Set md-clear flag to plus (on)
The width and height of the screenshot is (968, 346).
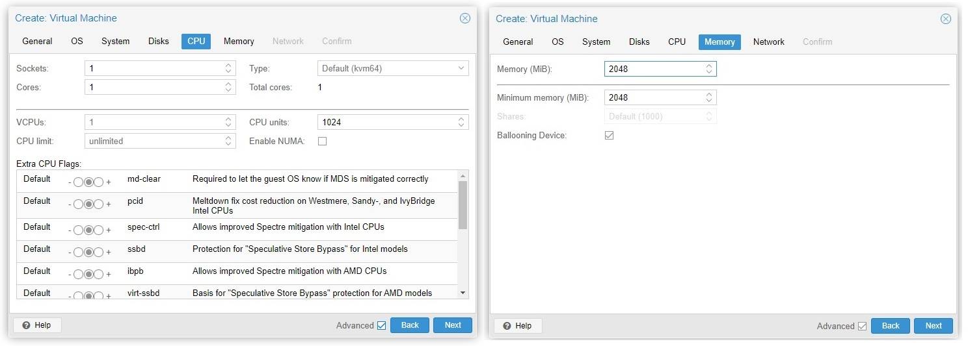click(x=99, y=182)
